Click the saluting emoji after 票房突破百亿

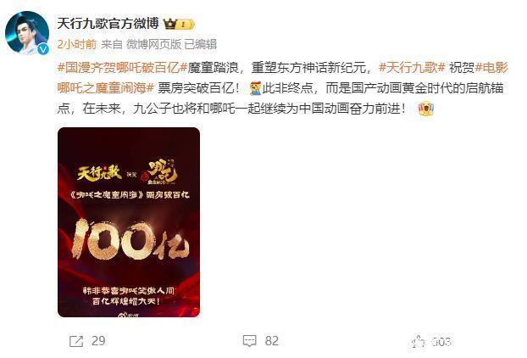tap(255, 89)
